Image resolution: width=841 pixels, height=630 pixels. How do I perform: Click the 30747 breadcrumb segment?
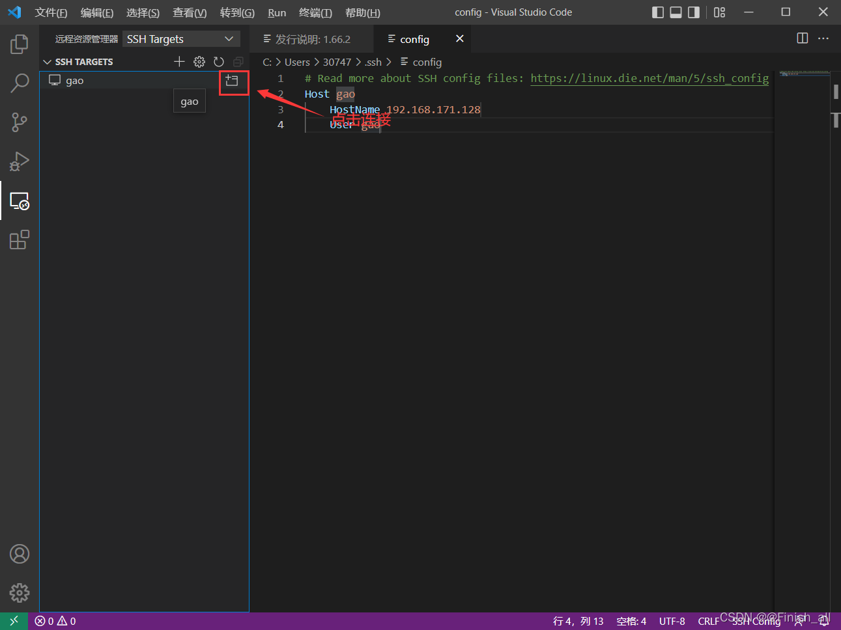click(337, 62)
